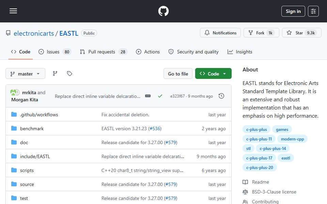The height and width of the screenshot is (204, 327).
Task: Open the C++20 char8_t commit message
Action: (x=142, y=170)
